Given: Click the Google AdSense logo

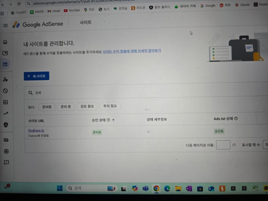Looking at the screenshot, I should coord(38,24).
